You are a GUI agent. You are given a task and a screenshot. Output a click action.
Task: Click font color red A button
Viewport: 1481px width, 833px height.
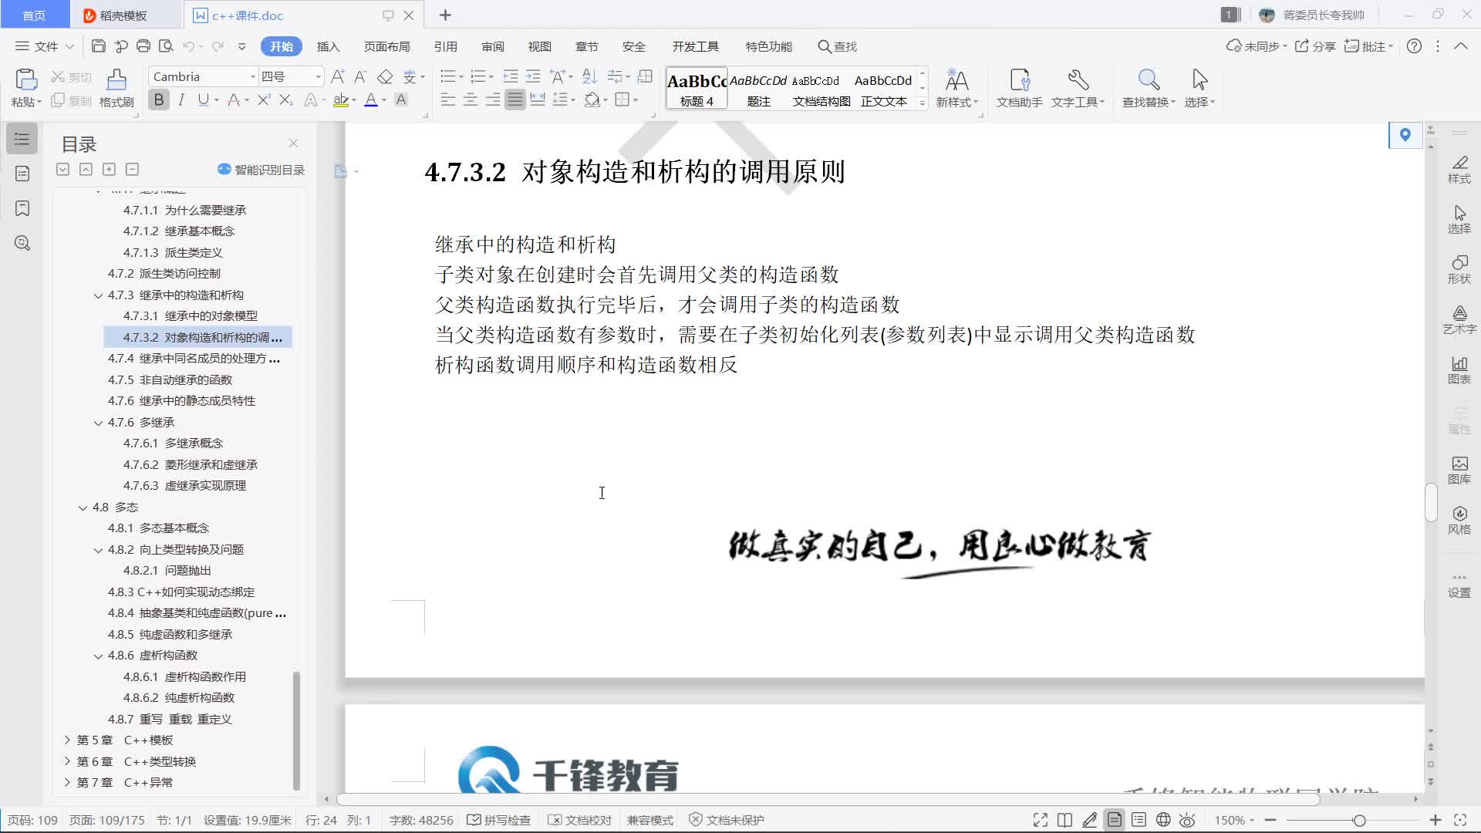tap(371, 99)
